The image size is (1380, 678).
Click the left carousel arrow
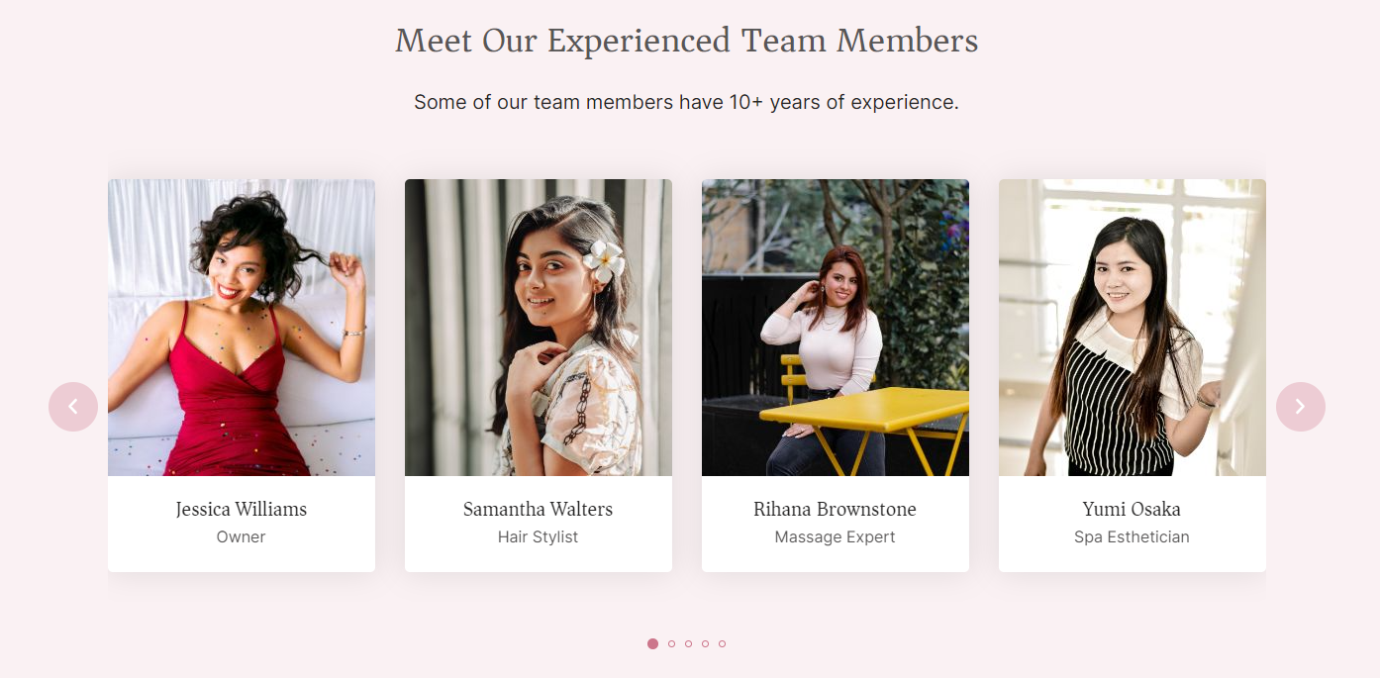pyautogui.click(x=73, y=406)
